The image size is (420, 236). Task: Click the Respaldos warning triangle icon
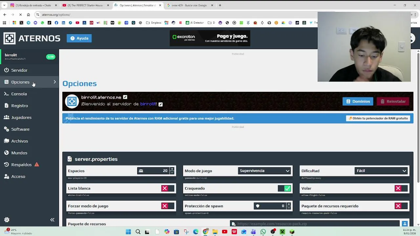37,165
